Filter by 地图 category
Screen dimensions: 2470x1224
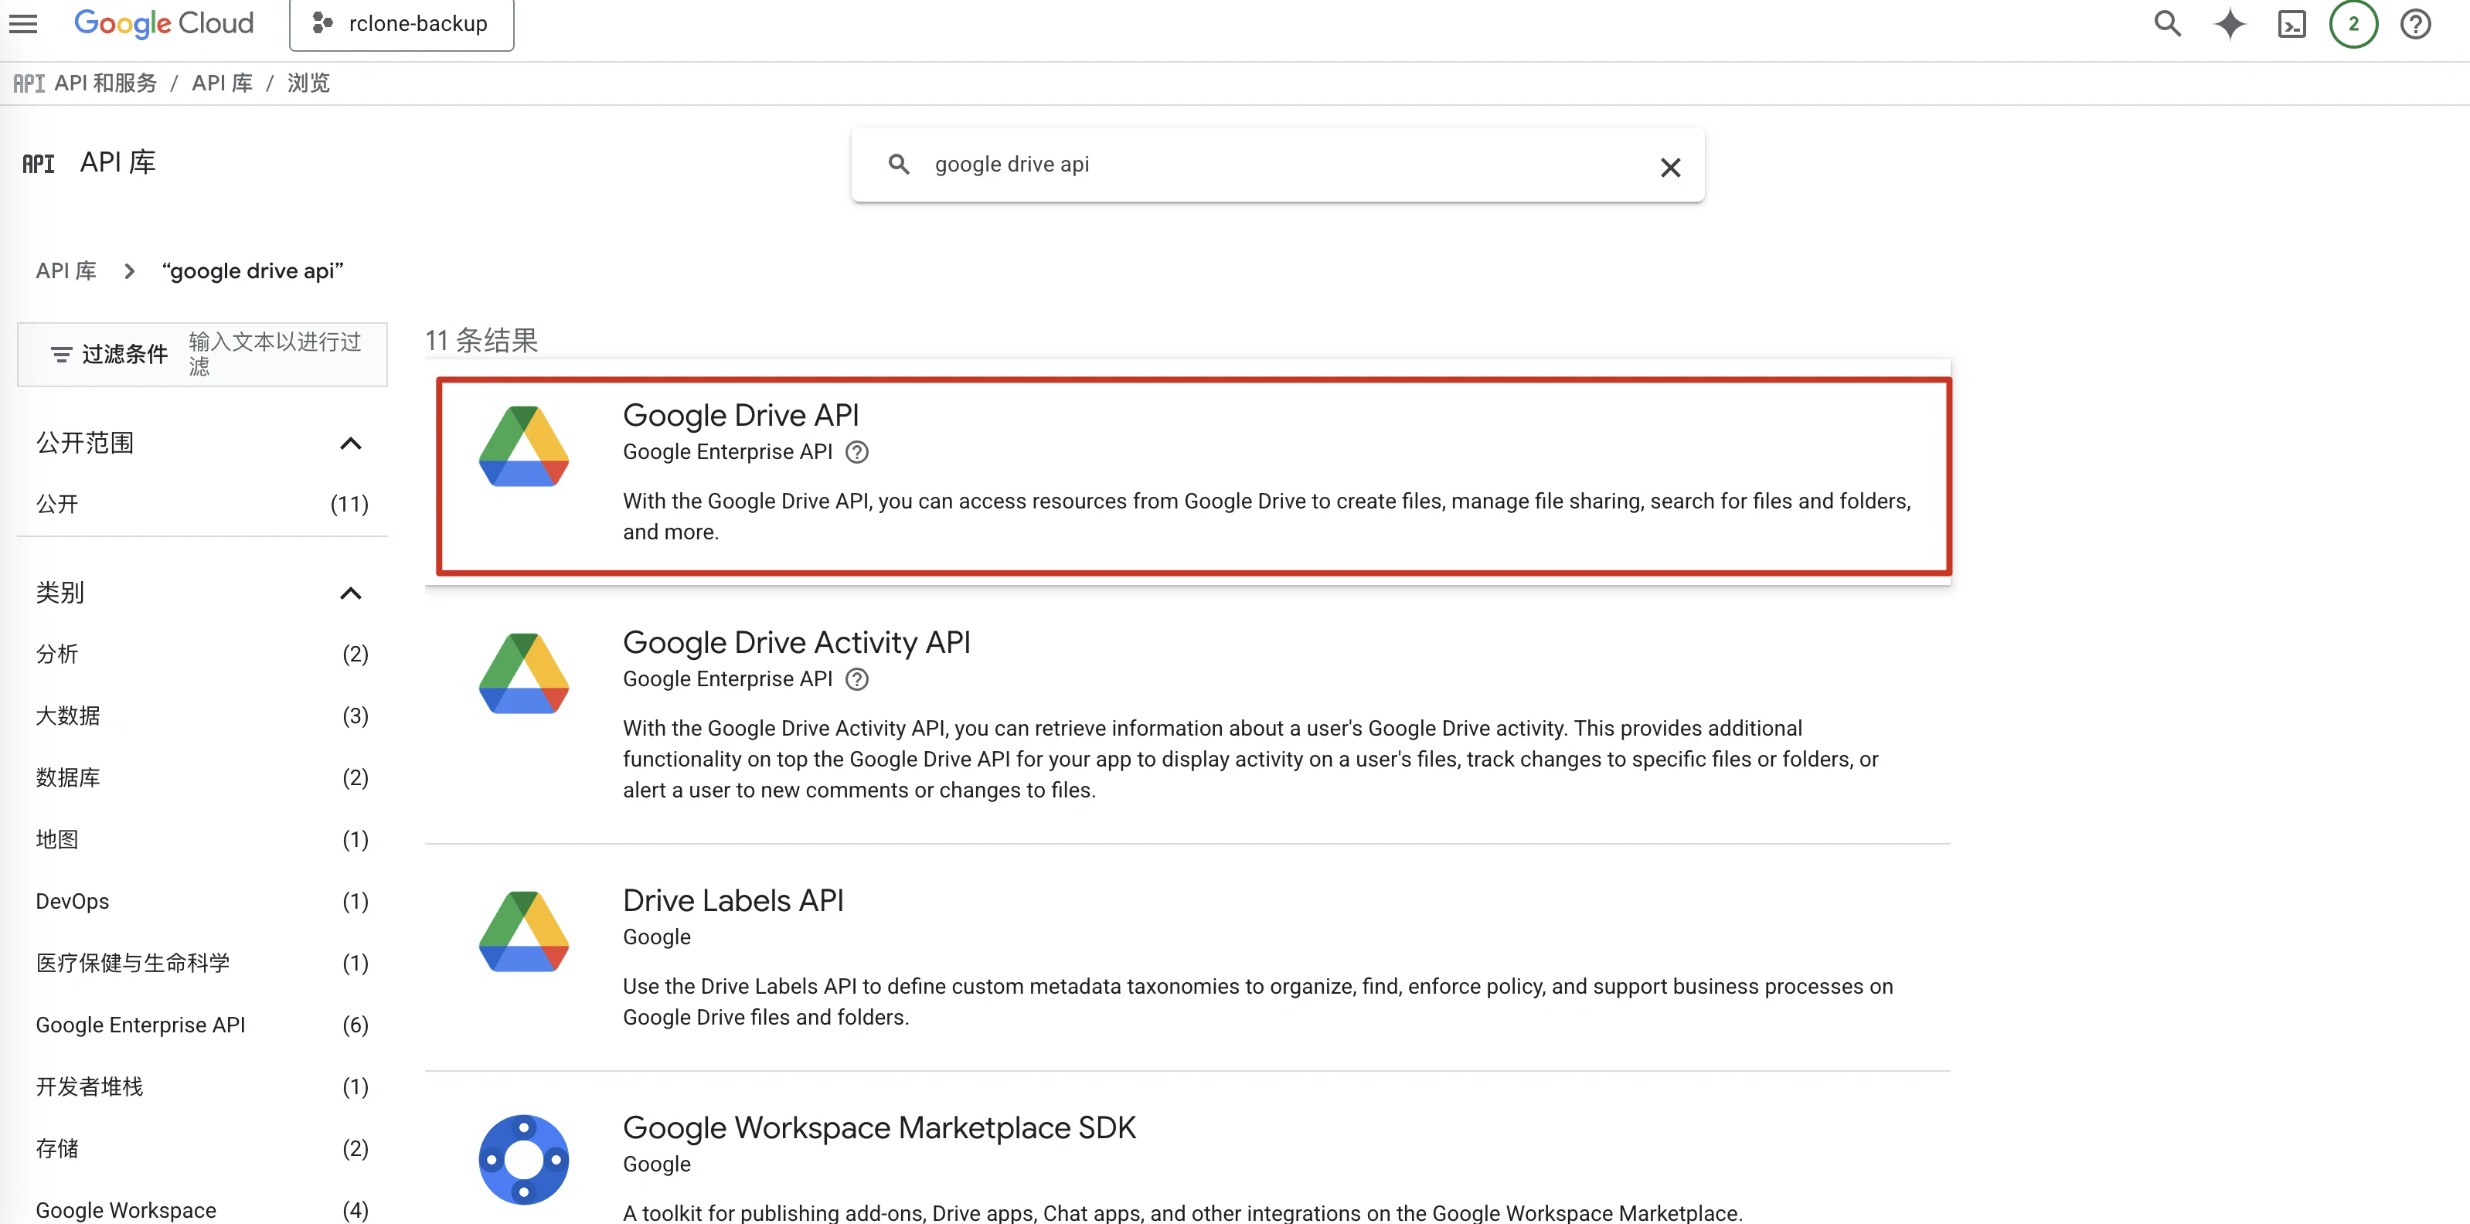202,840
